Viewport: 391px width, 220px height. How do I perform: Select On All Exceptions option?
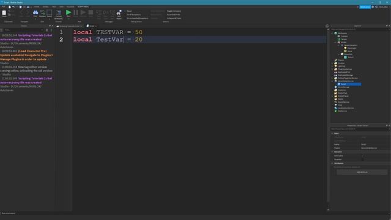click(134, 15)
